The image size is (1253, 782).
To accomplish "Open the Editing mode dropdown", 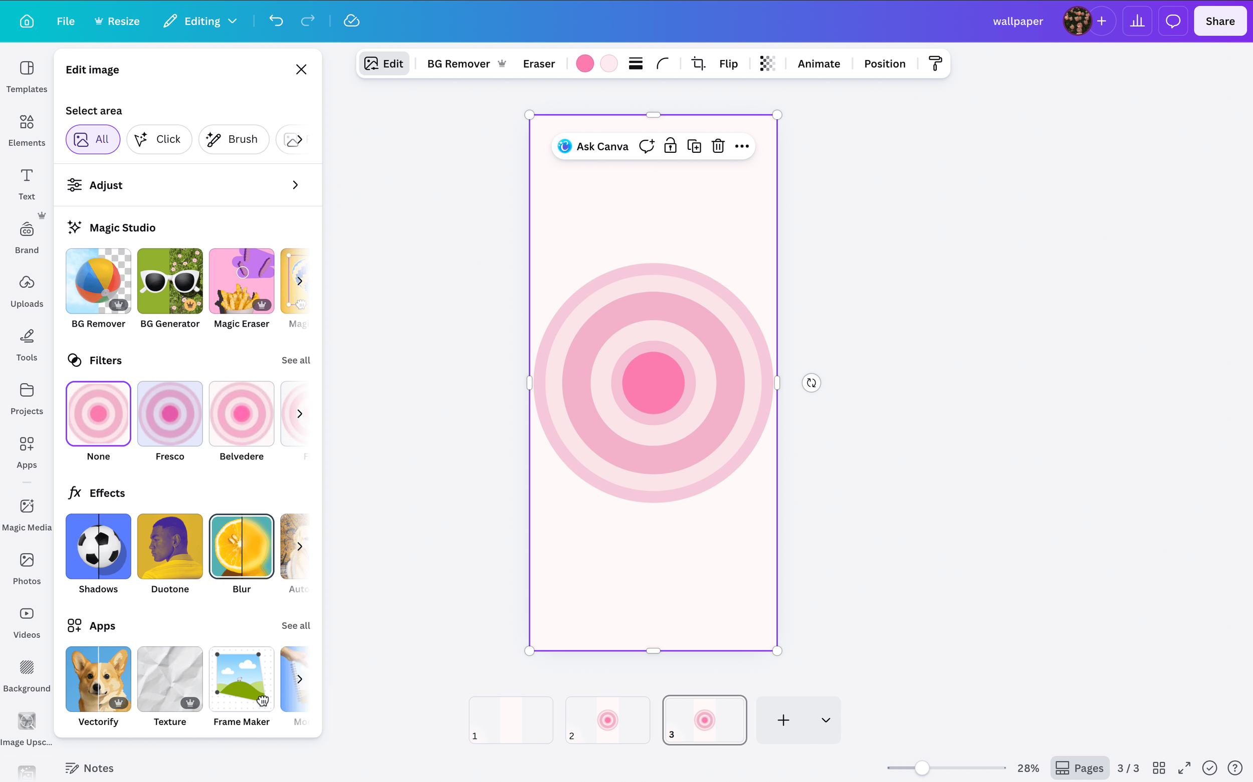I will coord(199,21).
